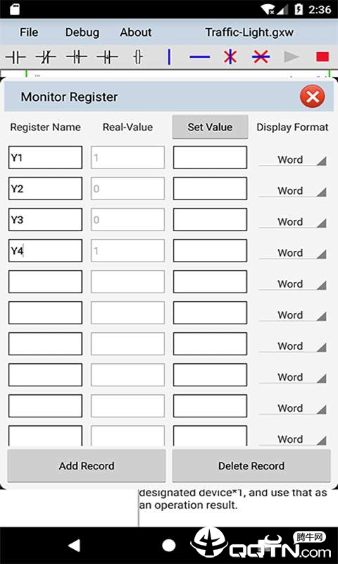Click the Delete Record button
Screen dimensions: 338x564
251,466
